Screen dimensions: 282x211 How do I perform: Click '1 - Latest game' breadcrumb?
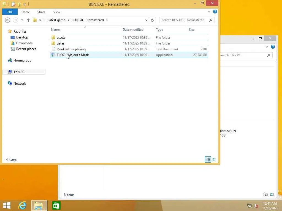pyautogui.click(x=54, y=20)
